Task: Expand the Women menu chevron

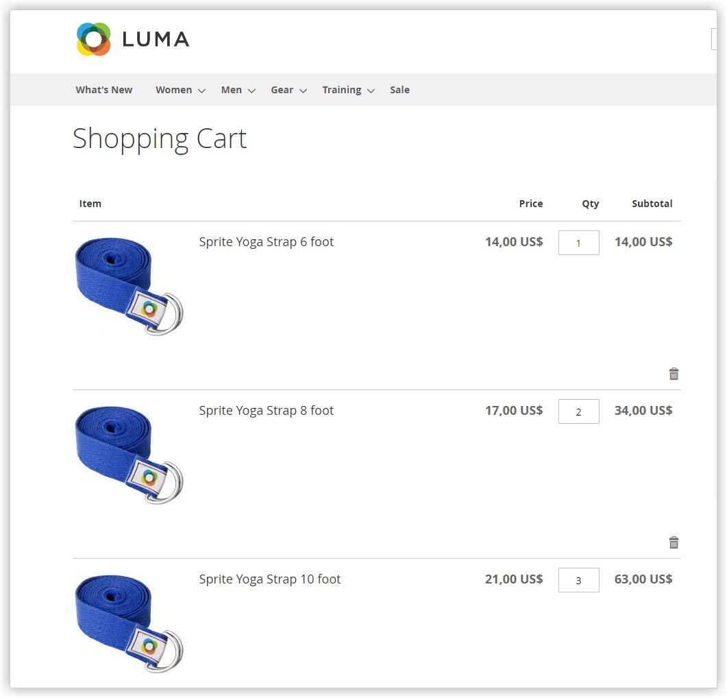Action: click(201, 91)
